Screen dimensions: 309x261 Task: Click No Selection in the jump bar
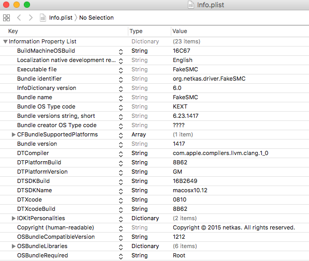point(96,18)
